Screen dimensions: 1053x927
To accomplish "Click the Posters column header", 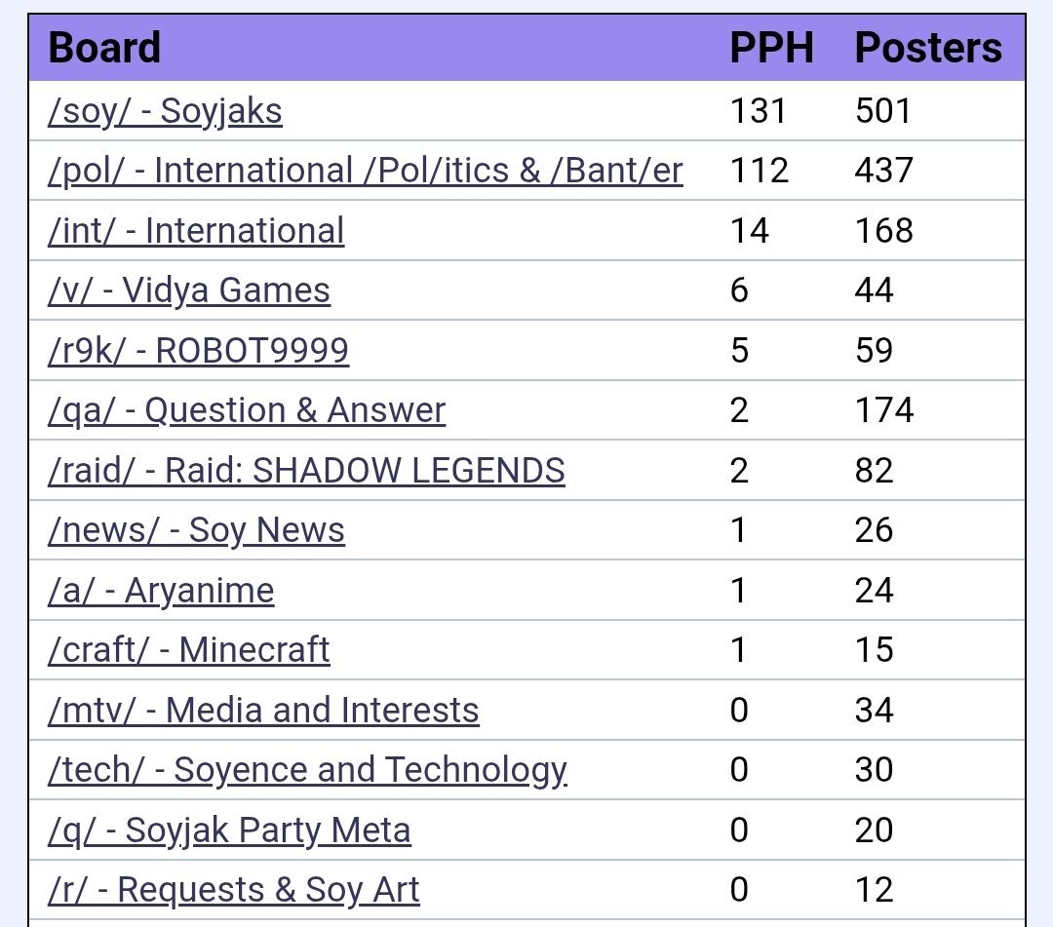I will tap(927, 48).
